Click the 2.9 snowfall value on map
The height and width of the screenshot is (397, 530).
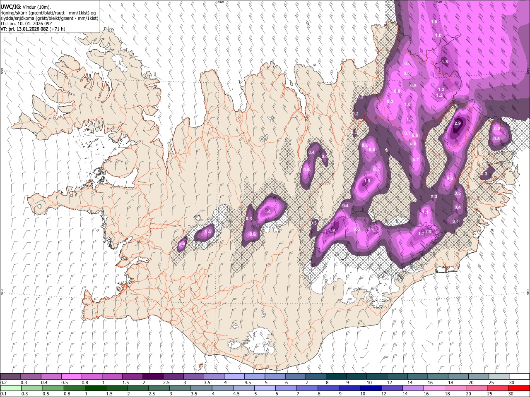pyautogui.click(x=458, y=123)
